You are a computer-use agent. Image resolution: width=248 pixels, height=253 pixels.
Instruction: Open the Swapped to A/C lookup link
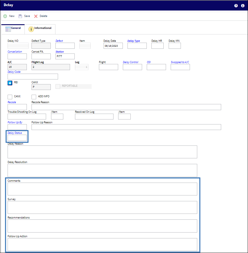[x=180, y=62]
